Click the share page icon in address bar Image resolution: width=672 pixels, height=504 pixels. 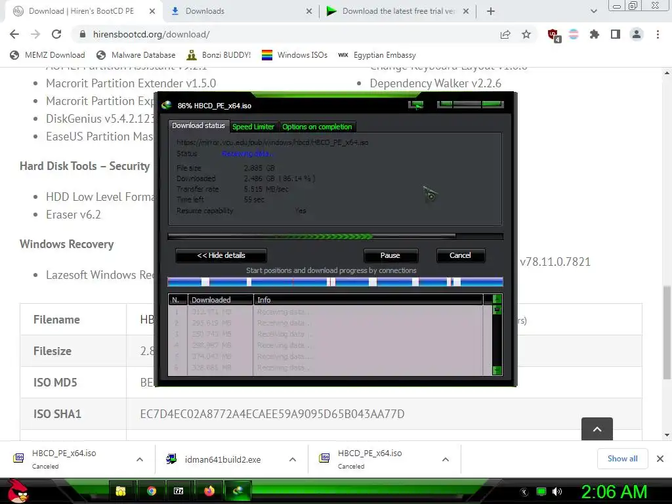[x=505, y=34]
